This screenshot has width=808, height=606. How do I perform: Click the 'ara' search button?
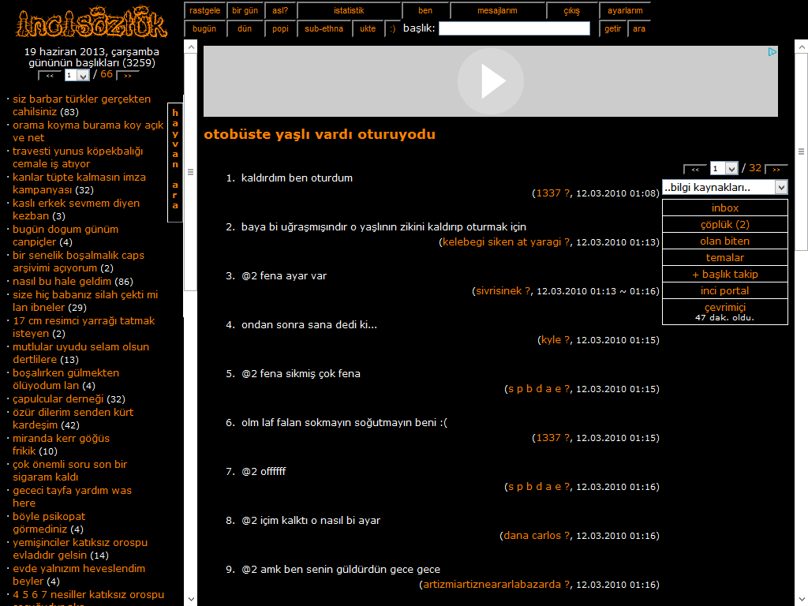(x=639, y=29)
